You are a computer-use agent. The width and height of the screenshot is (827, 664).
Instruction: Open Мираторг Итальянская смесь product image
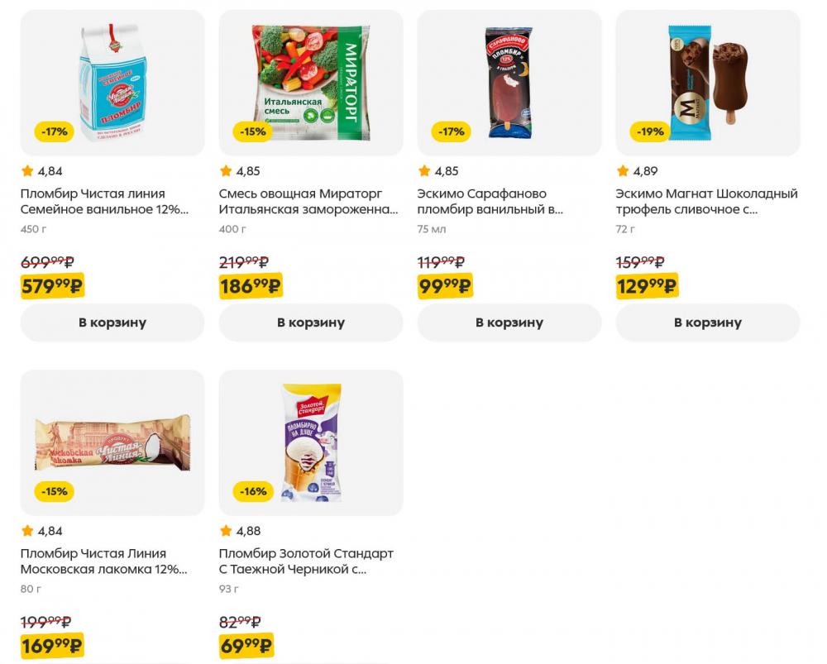pyautogui.click(x=310, y=82)
